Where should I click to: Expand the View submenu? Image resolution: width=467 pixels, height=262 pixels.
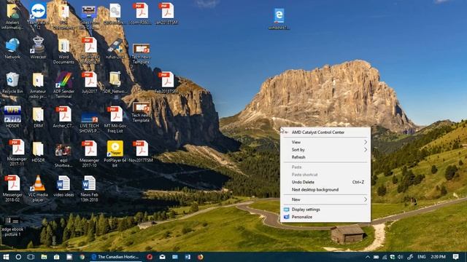point(325,143)
